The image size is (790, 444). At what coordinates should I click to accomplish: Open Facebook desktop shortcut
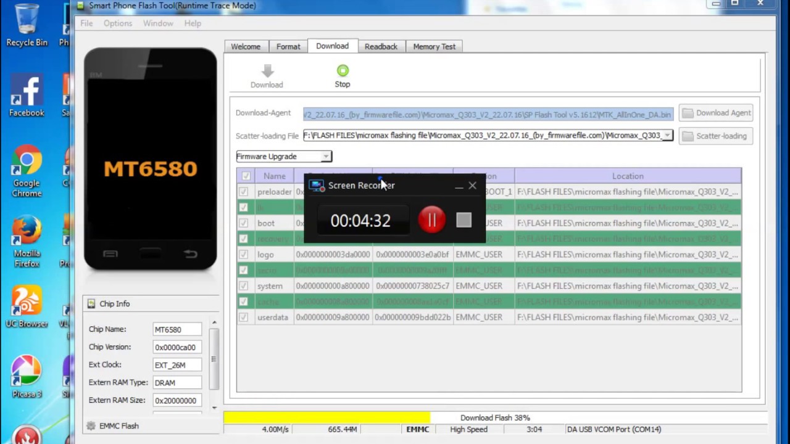[x=27, y=96]
